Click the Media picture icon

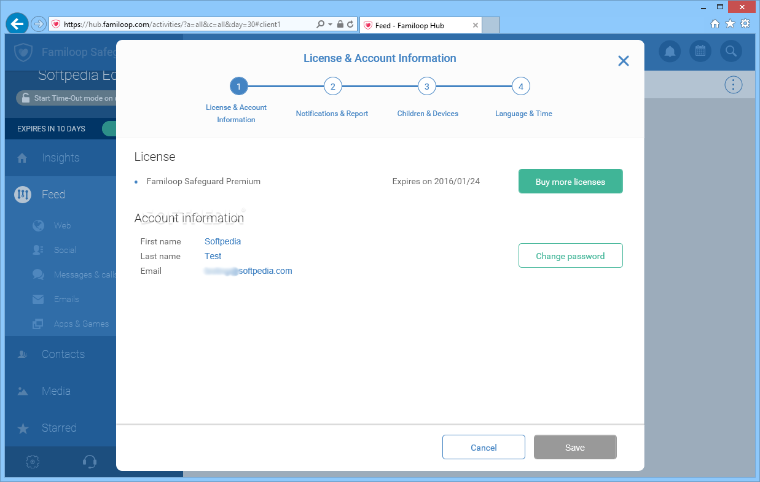23,391
